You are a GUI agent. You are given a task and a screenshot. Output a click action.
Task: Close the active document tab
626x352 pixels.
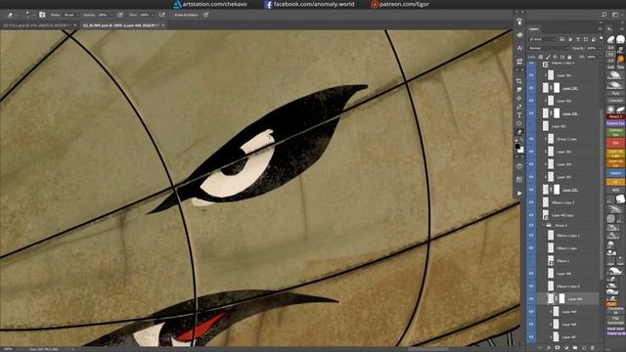click(163, 25)
